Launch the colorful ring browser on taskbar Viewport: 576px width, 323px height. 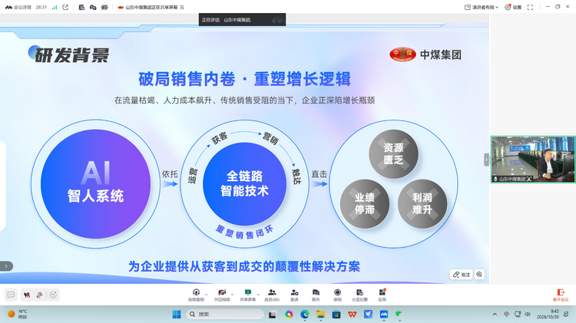pos(289,315)
